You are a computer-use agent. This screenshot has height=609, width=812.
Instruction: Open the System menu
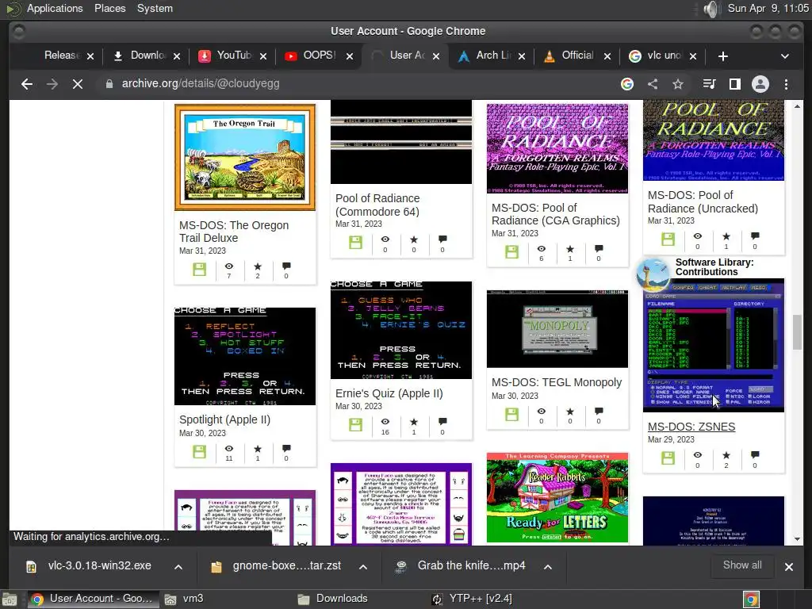pyautogui.click(x=155, y=8)
